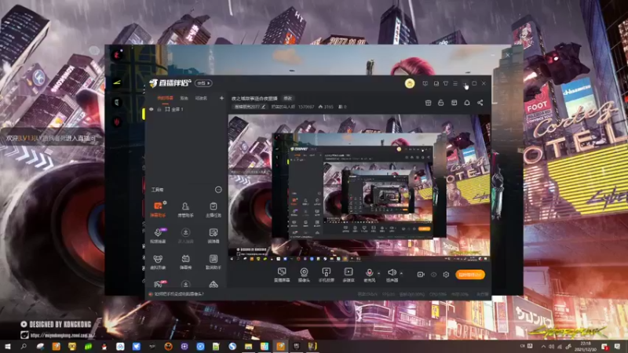The image size is (628, 353).
Task: Expand the microphone options arrow
Action: (x=379, y=274)
